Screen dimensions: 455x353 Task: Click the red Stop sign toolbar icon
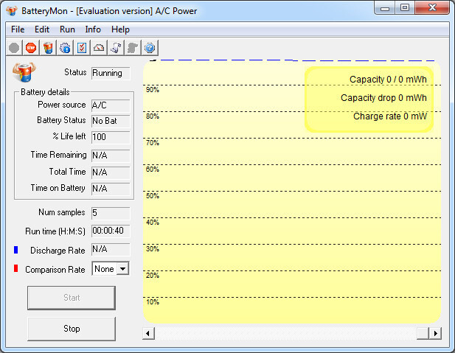(31, 48)
